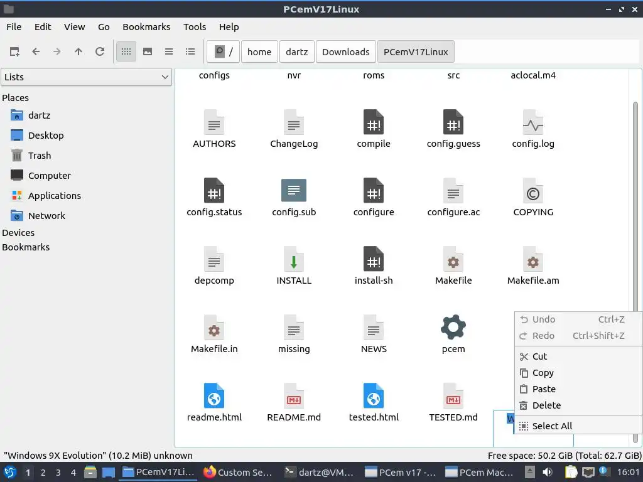This screenshot has width=643, height=482.
Task: Select the configure script icon
Action: [x=374, y=191]
